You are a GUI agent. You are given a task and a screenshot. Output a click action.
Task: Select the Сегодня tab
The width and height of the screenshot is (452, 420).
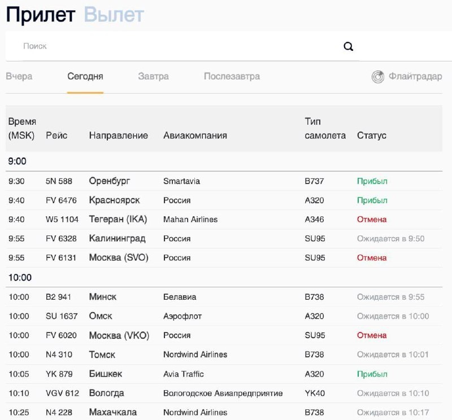coord(85,76)
